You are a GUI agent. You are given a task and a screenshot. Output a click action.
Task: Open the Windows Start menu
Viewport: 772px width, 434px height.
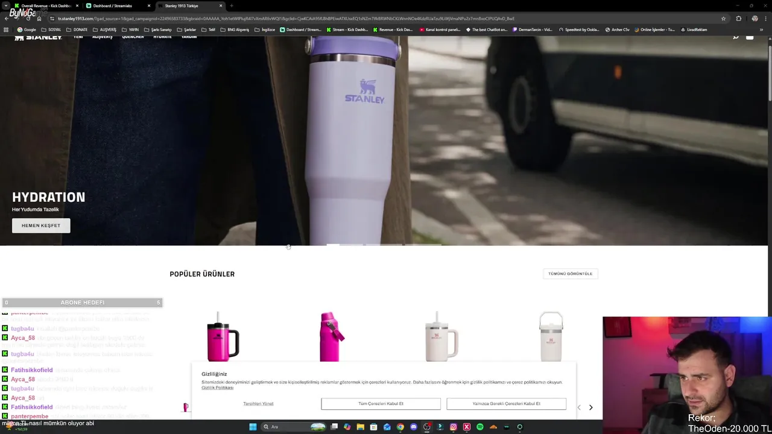click(253, 427)
